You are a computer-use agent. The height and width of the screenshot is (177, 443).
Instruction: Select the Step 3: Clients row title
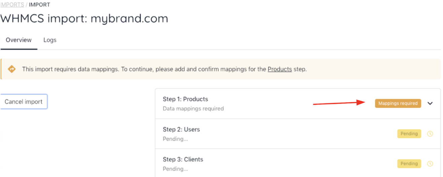[x=183, y=159]
